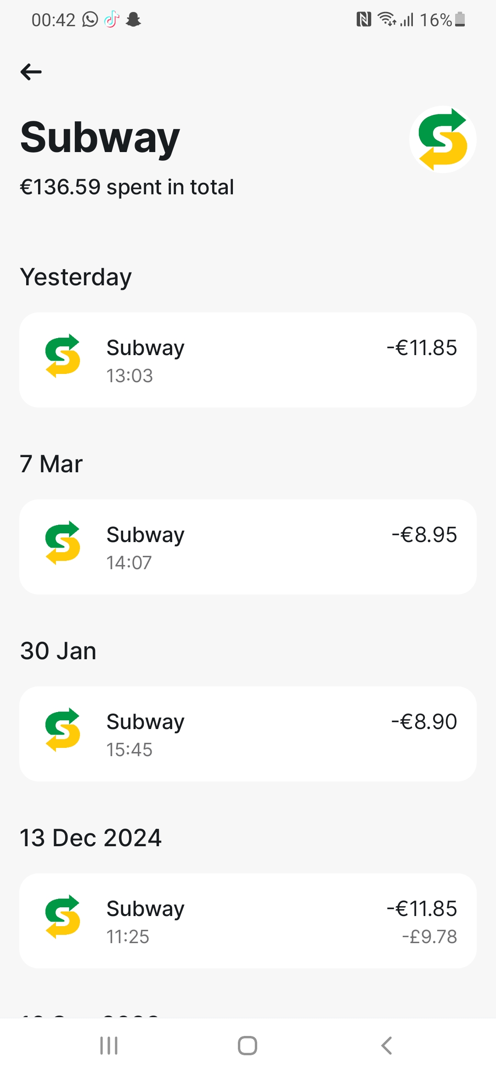Tap the back arrow at top left
The image size is (496, 1075).
click(x=31, y=72)
